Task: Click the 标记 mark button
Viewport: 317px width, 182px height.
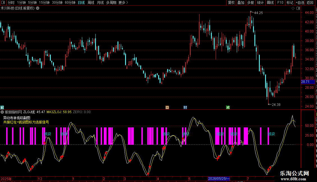Action: (x=290, y=3)
